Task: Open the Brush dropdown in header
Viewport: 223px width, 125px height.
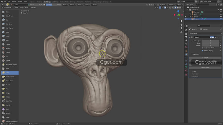Action: pos(65,5)
